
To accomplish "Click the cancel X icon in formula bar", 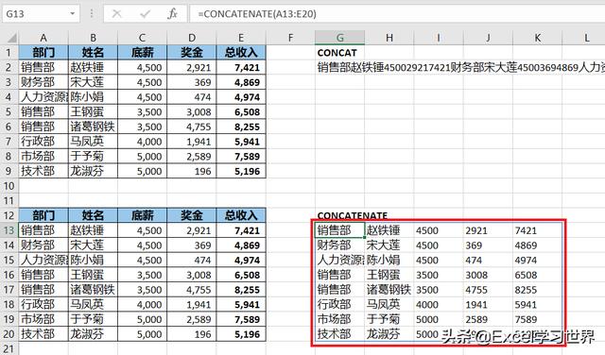I will click(116, 14).
